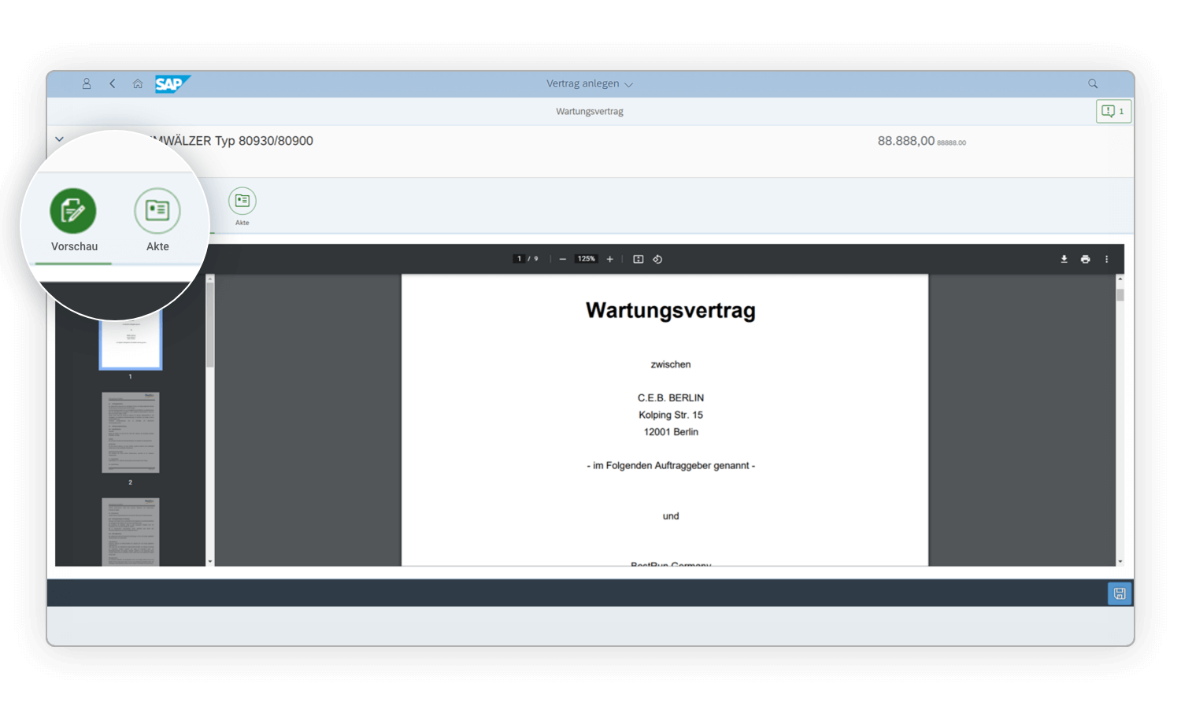1181x702 pixels.
Task: Open the search magnifier icon
Action: click(1093, 83)
